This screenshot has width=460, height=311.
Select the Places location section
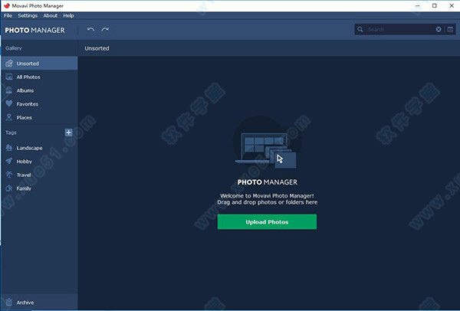click(25, 118)
